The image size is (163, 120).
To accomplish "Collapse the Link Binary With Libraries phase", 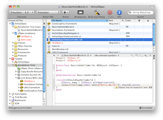I will click(16, 78).
